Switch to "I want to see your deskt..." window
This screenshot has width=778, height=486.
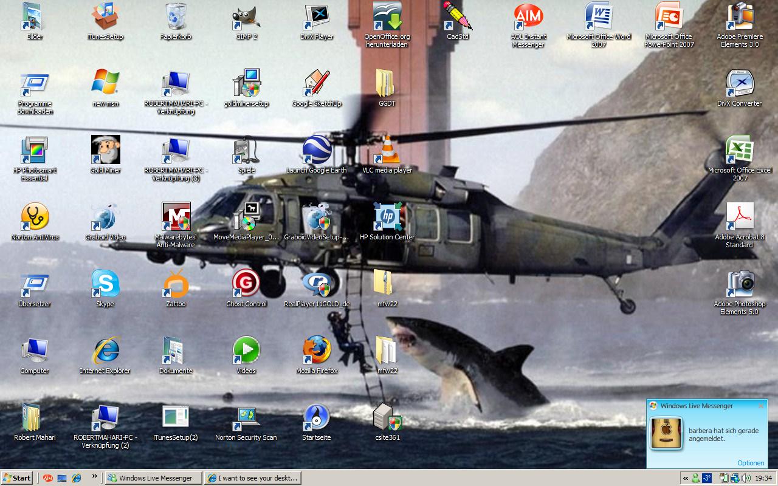[252, 478]
